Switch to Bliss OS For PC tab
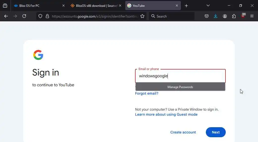 click(x=39, y=6)
